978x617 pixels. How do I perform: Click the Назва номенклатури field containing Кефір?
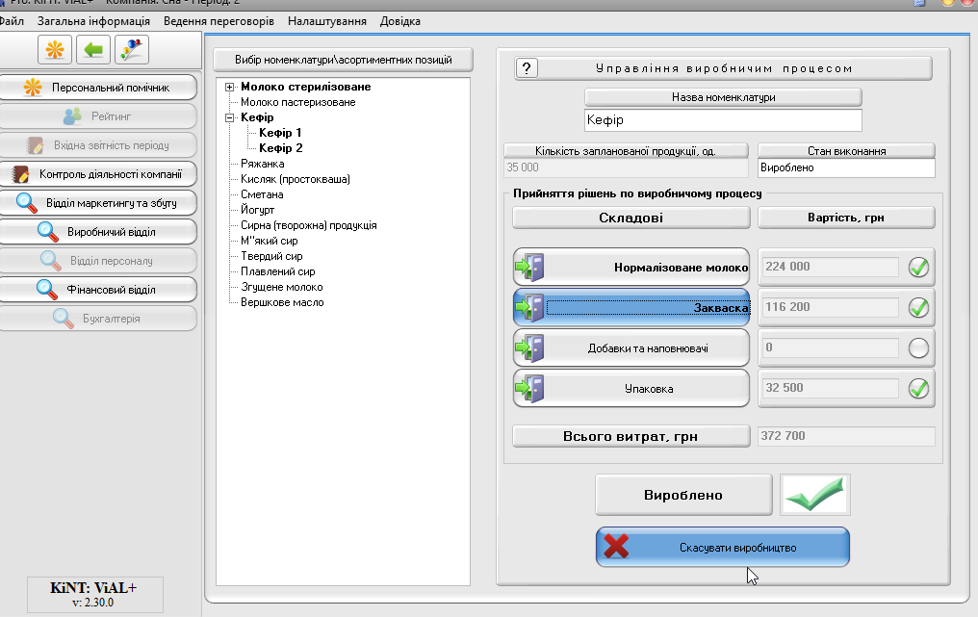tap(723, 119)
